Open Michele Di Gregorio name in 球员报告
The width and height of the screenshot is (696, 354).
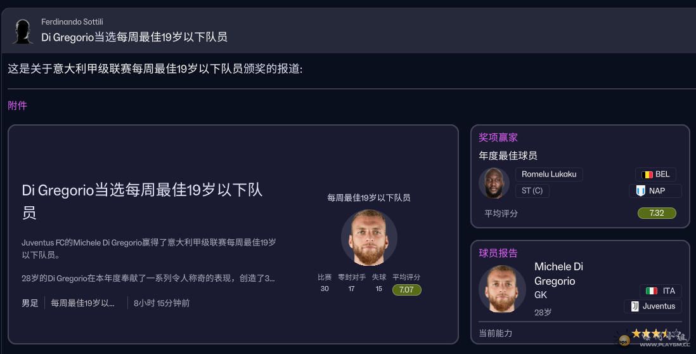coord(558,273)
